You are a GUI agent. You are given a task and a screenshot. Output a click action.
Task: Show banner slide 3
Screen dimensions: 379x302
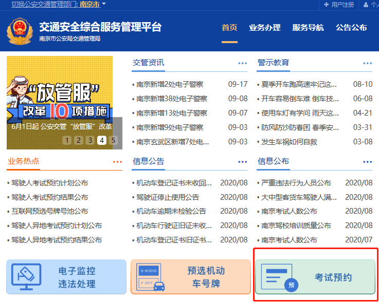(90, 140)
